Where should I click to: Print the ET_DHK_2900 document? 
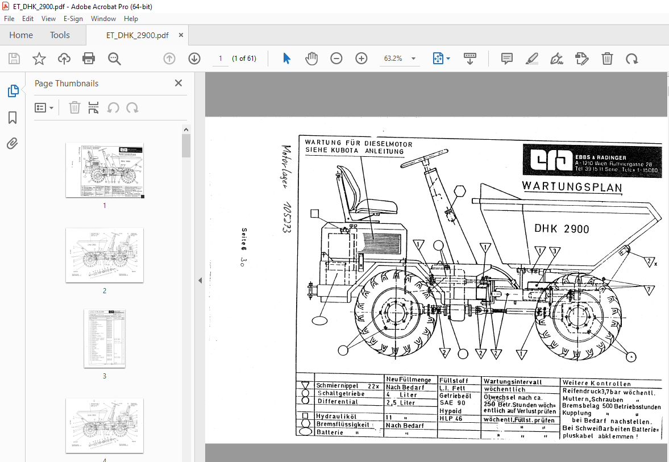point(89,58)
